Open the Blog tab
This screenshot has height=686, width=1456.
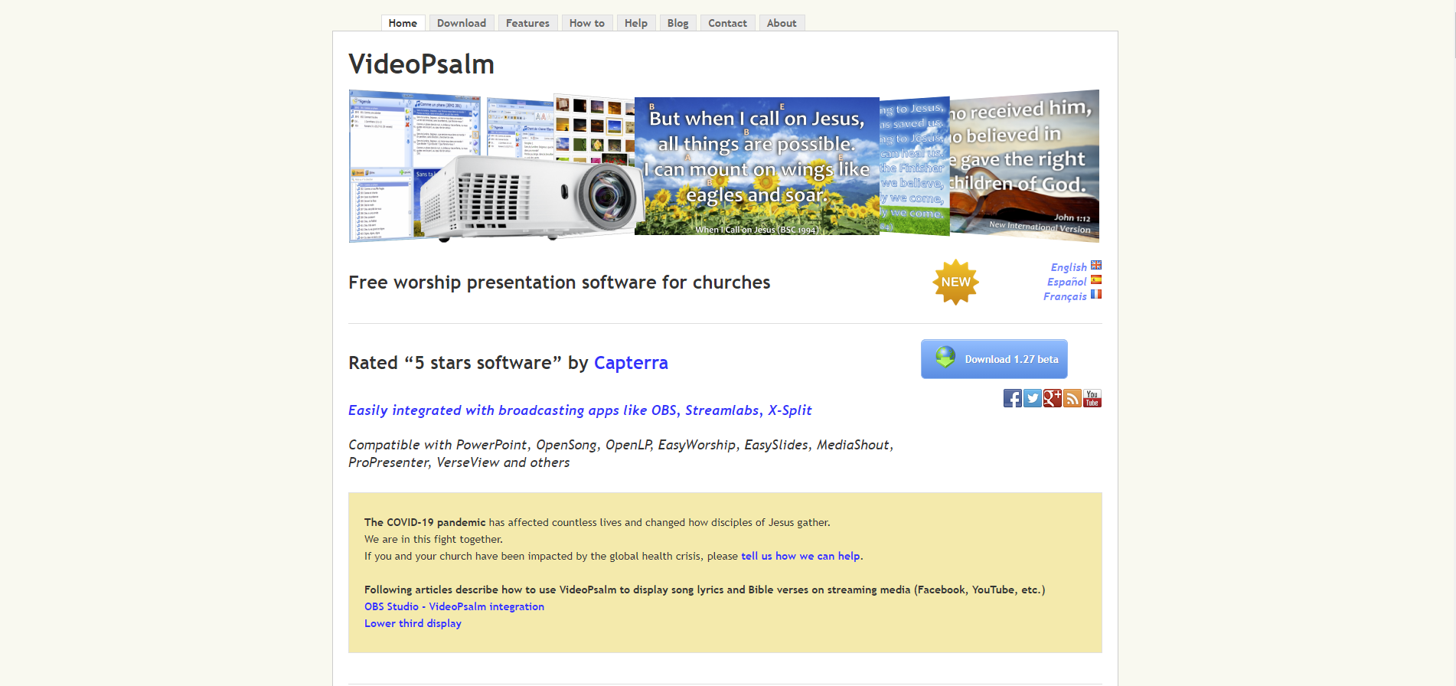pyautogui.click(x=677, y=23)
